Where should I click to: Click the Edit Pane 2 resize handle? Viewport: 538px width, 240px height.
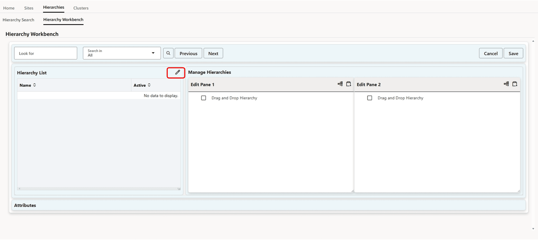[x=519, y=191]
